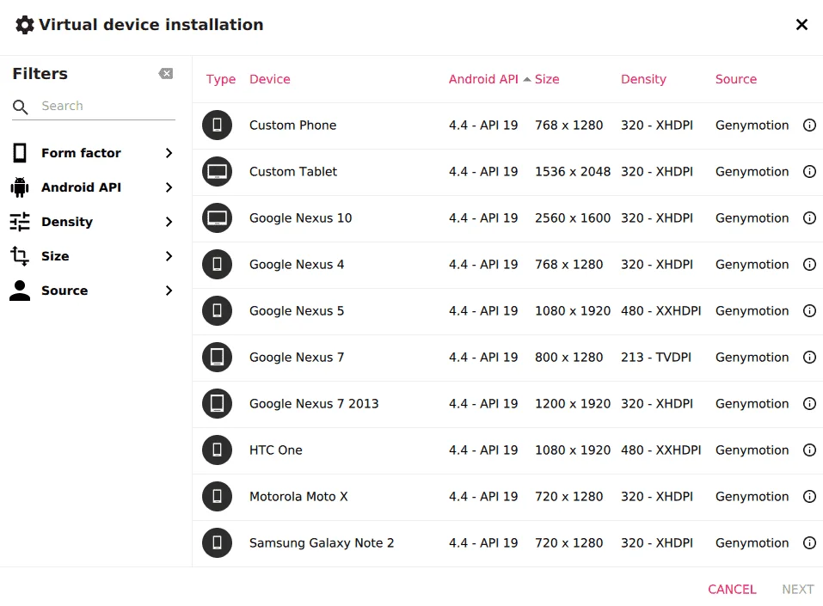Click the Samsung Galaxy Note 2 phone icon

point(217,542)
